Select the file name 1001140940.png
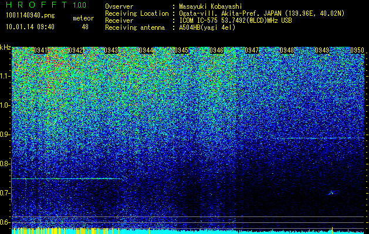Image resolution: width=369 pixels, height=234 pixels. [31, 16]
